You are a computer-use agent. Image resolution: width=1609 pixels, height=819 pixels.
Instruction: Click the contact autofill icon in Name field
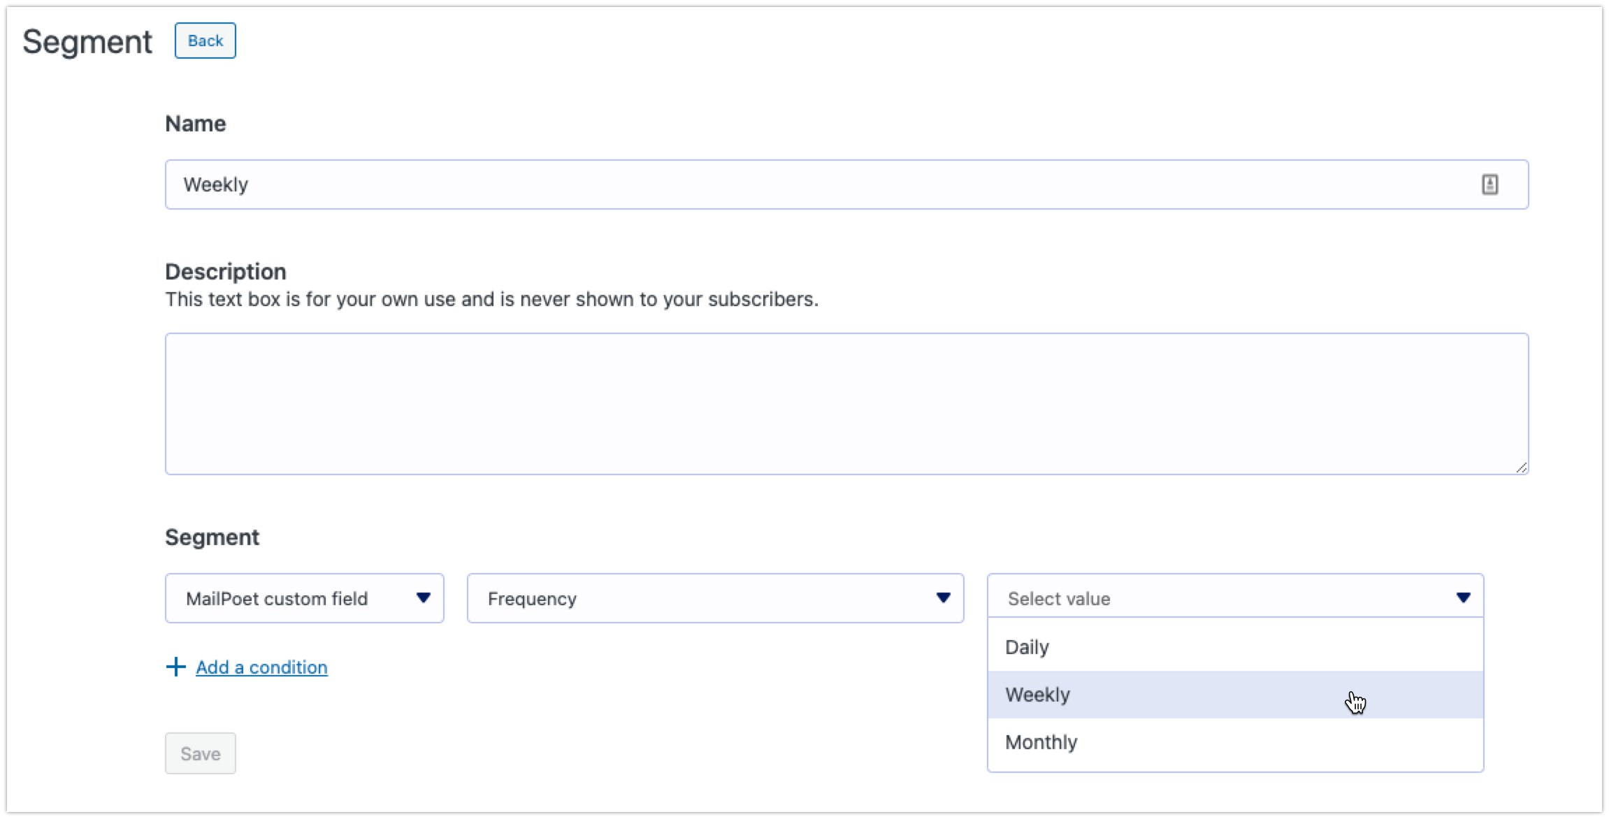(1489, 184)
